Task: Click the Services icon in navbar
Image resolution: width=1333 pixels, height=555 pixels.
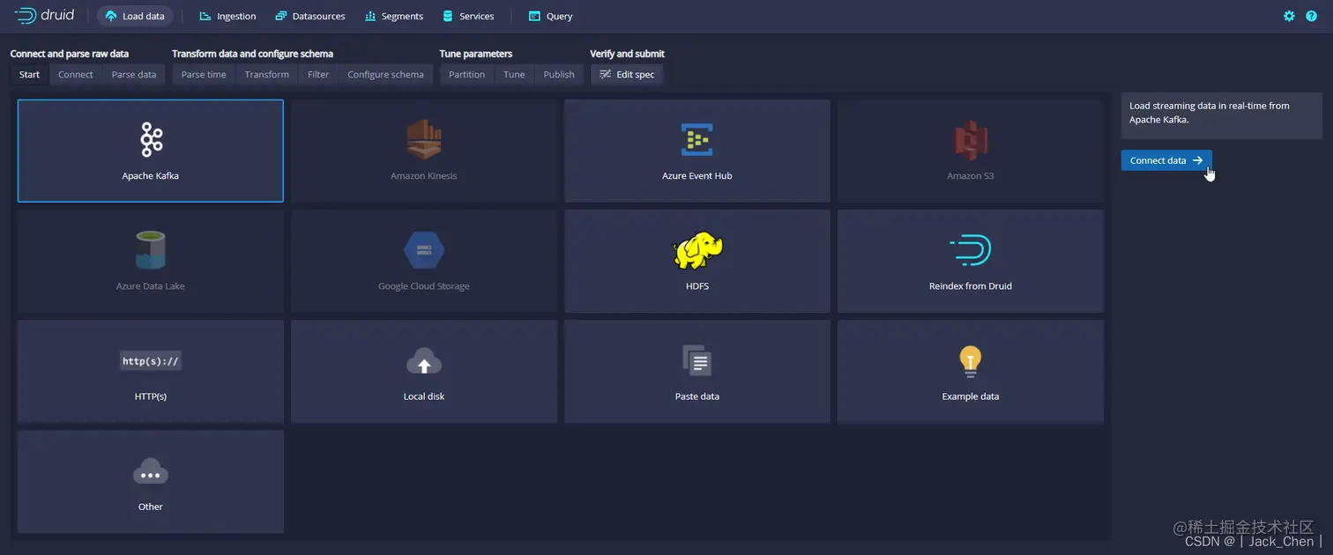Action: pos(448,16)
